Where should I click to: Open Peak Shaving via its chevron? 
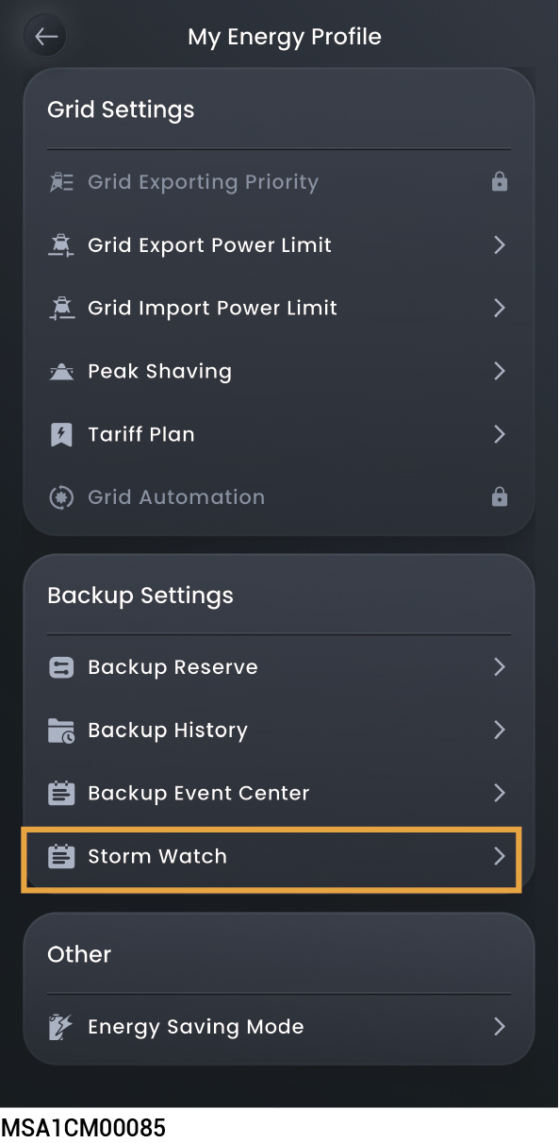(x=500, y=372)
